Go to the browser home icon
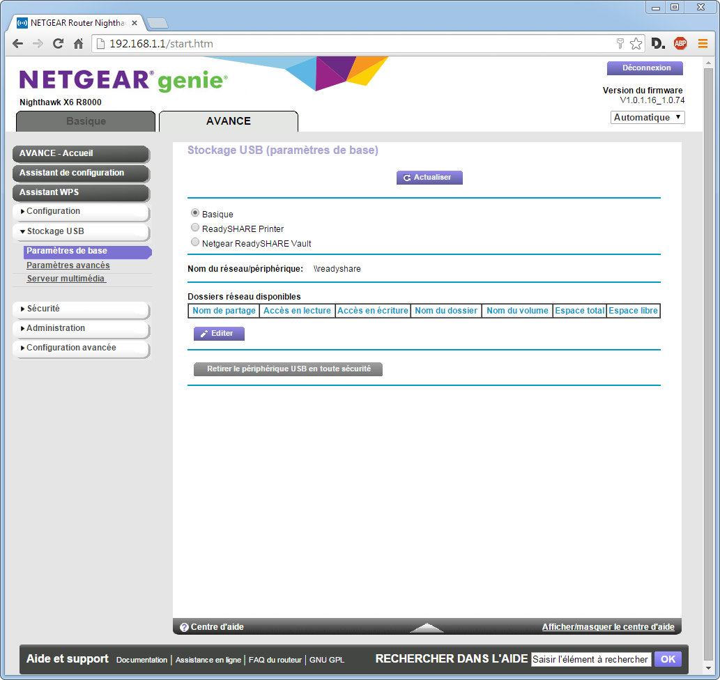The width and height of the screenshot is (720, 680). coord(79,44)
